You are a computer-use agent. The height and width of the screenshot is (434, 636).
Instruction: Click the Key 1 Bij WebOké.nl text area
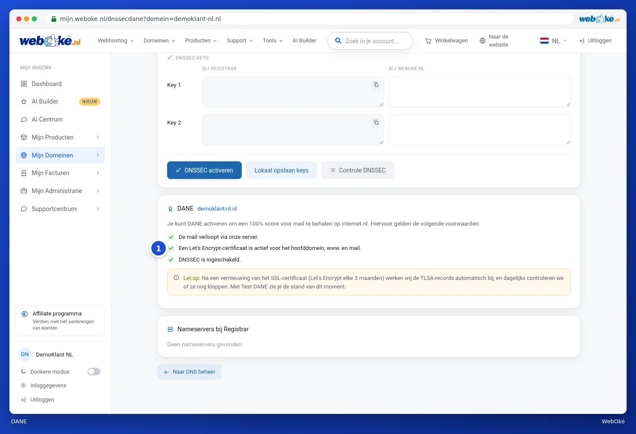[x=480, y=92]
